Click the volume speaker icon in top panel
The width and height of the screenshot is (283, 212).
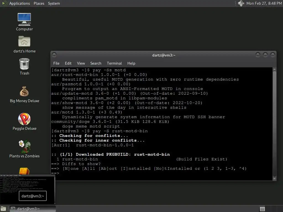(x=241, y=3)
